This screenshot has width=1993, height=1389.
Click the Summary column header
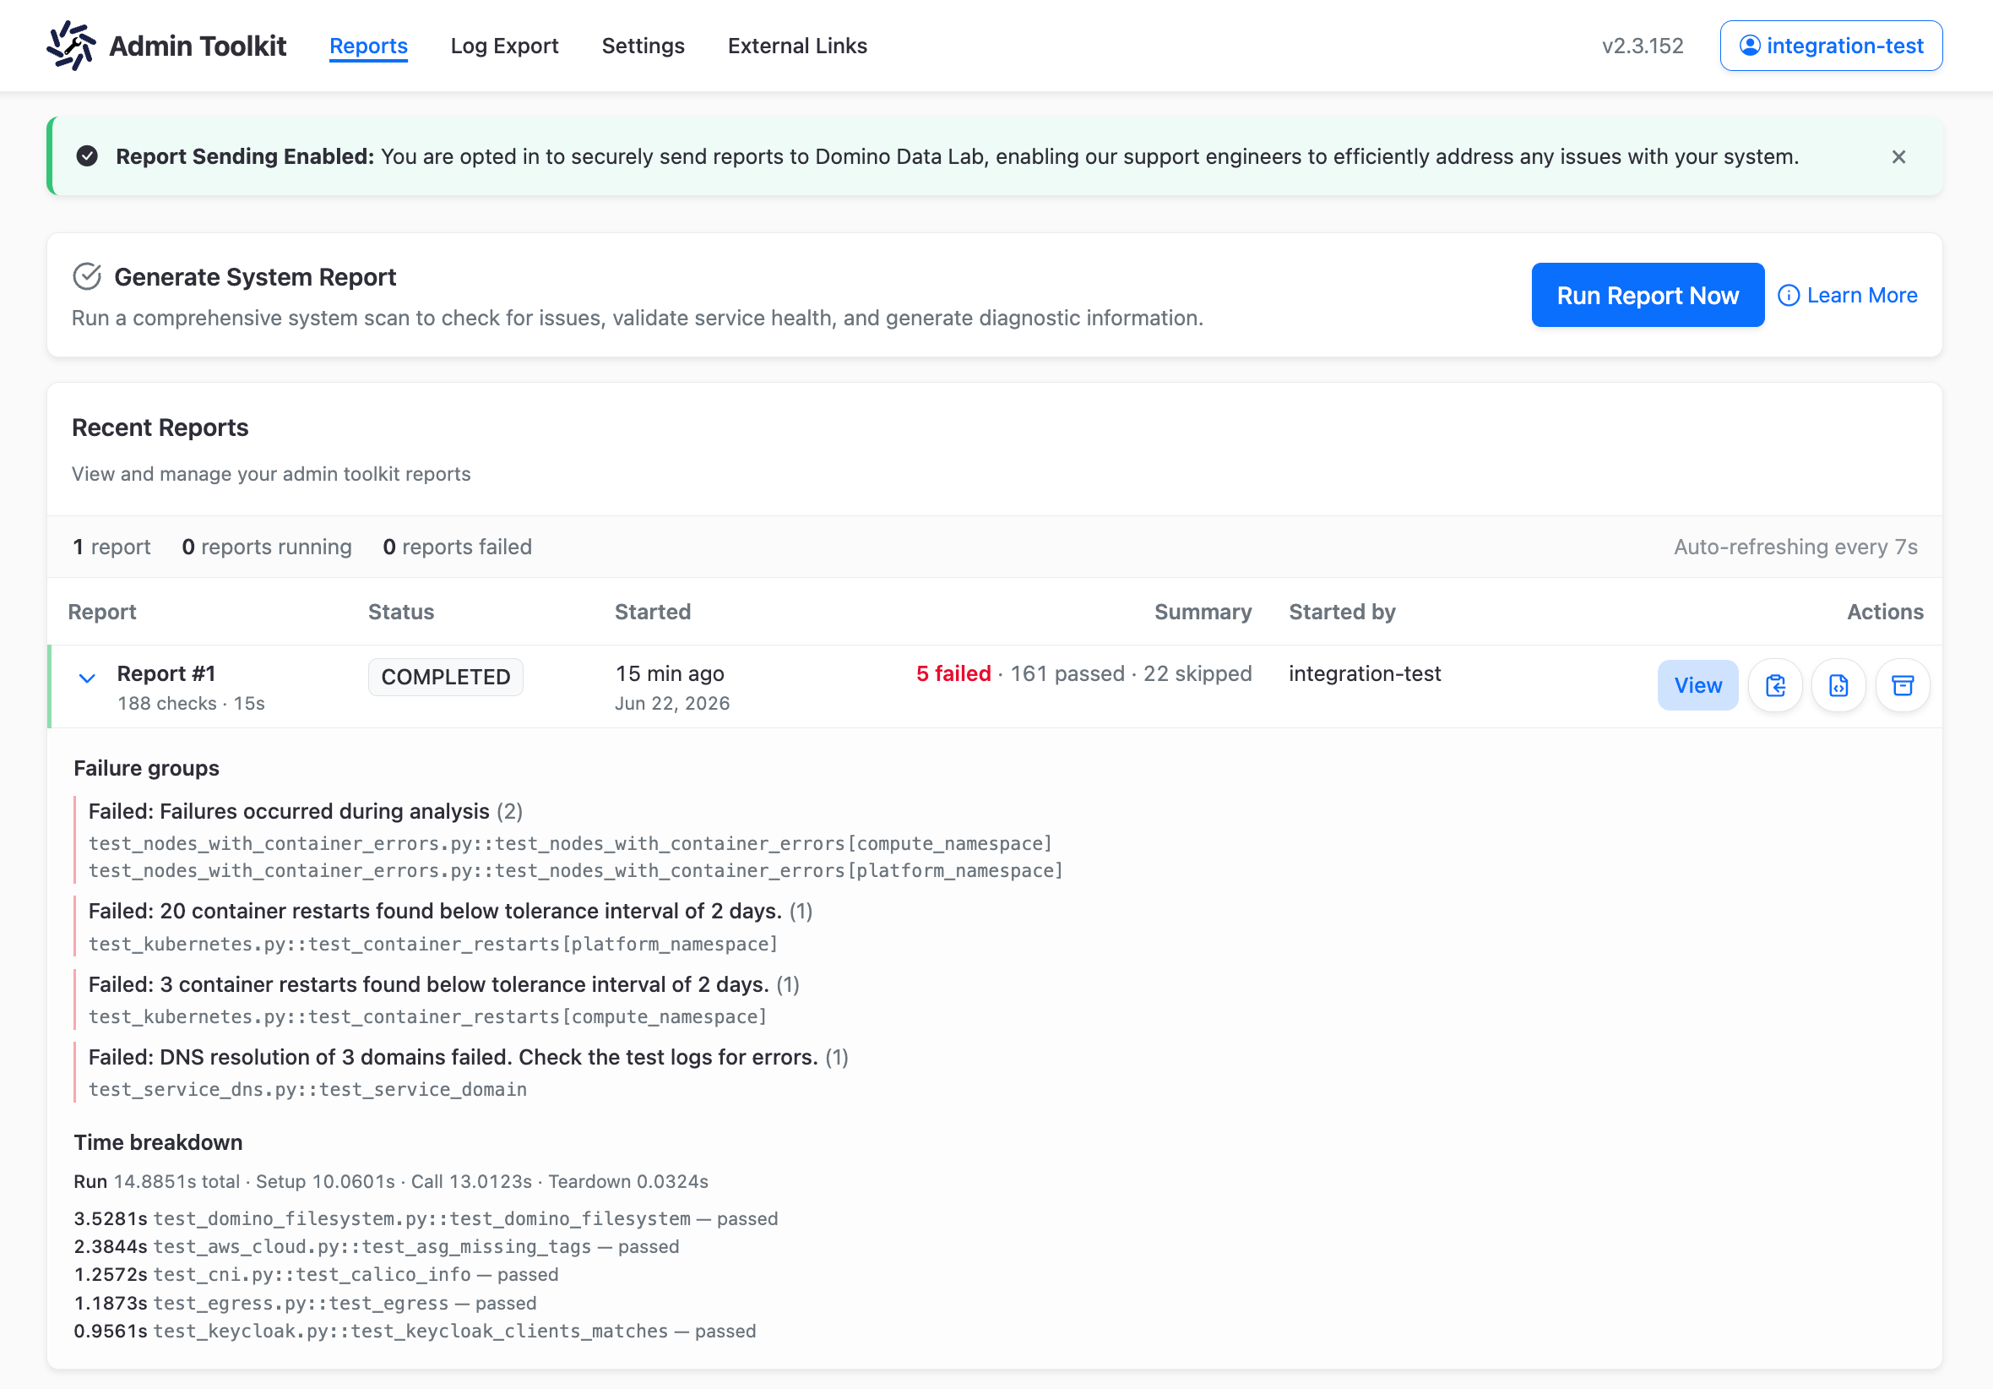[1203, 612]
